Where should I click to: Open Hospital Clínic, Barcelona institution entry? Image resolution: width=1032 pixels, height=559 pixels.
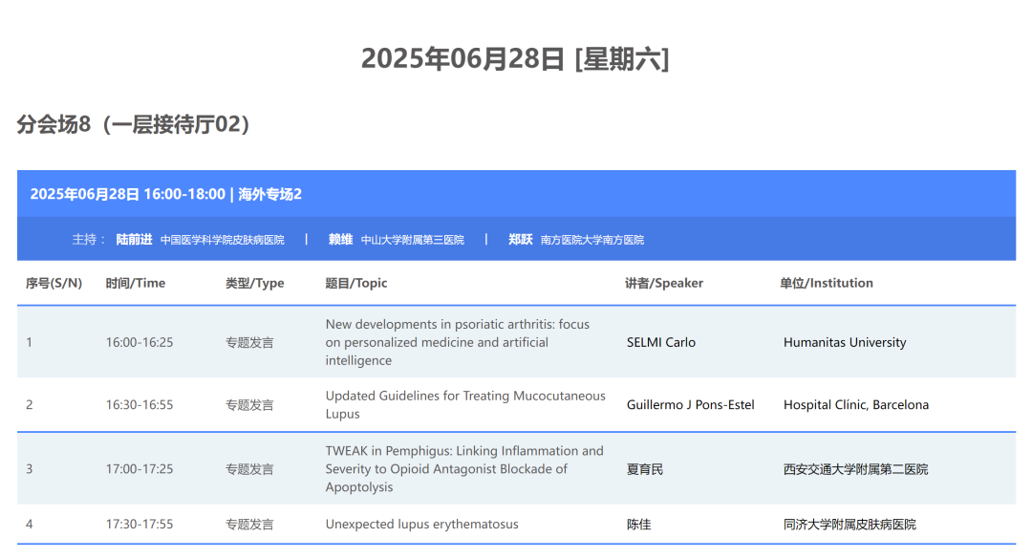(855, 404)
